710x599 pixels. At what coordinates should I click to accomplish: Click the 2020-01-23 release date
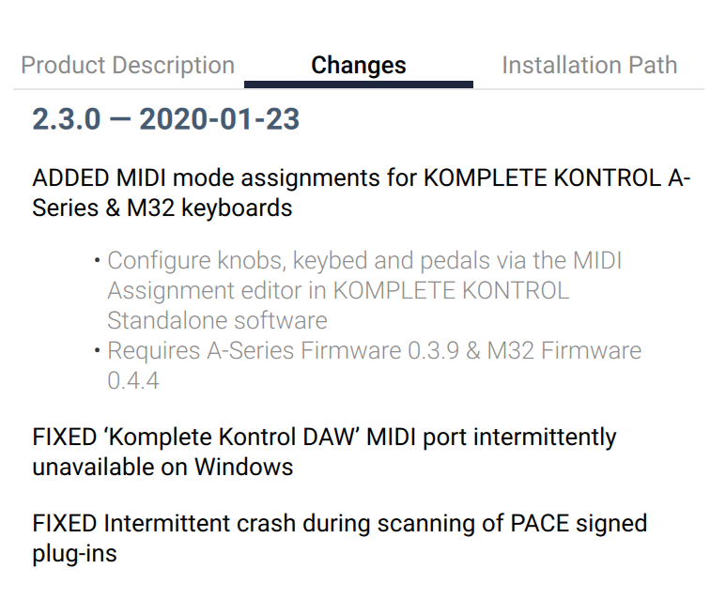tap(219, 119)
